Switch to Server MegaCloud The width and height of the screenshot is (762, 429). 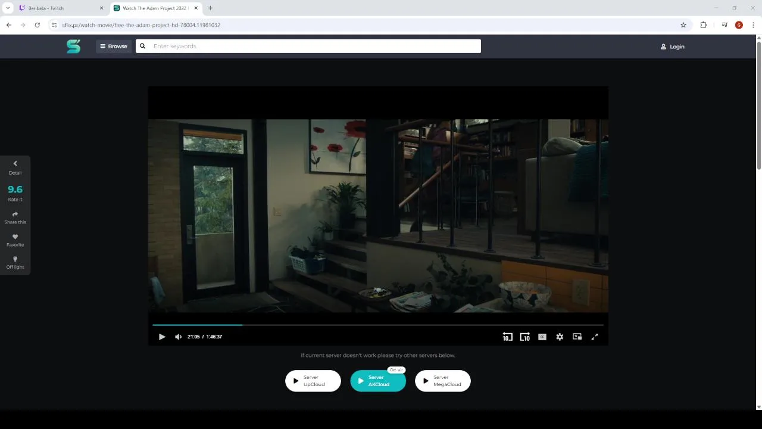[x=443, y=381]
